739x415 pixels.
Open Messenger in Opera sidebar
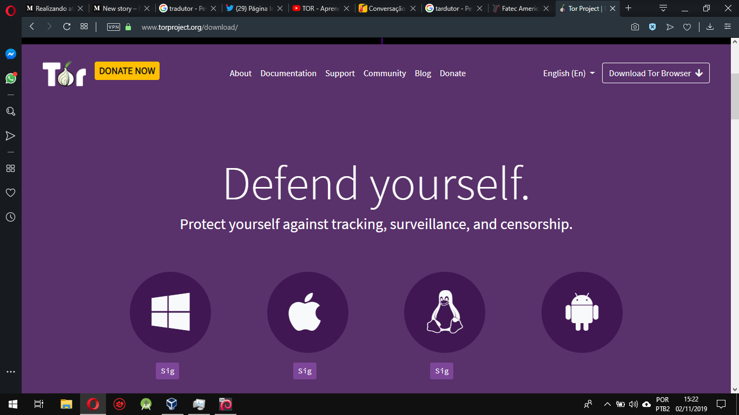(11, 54)
